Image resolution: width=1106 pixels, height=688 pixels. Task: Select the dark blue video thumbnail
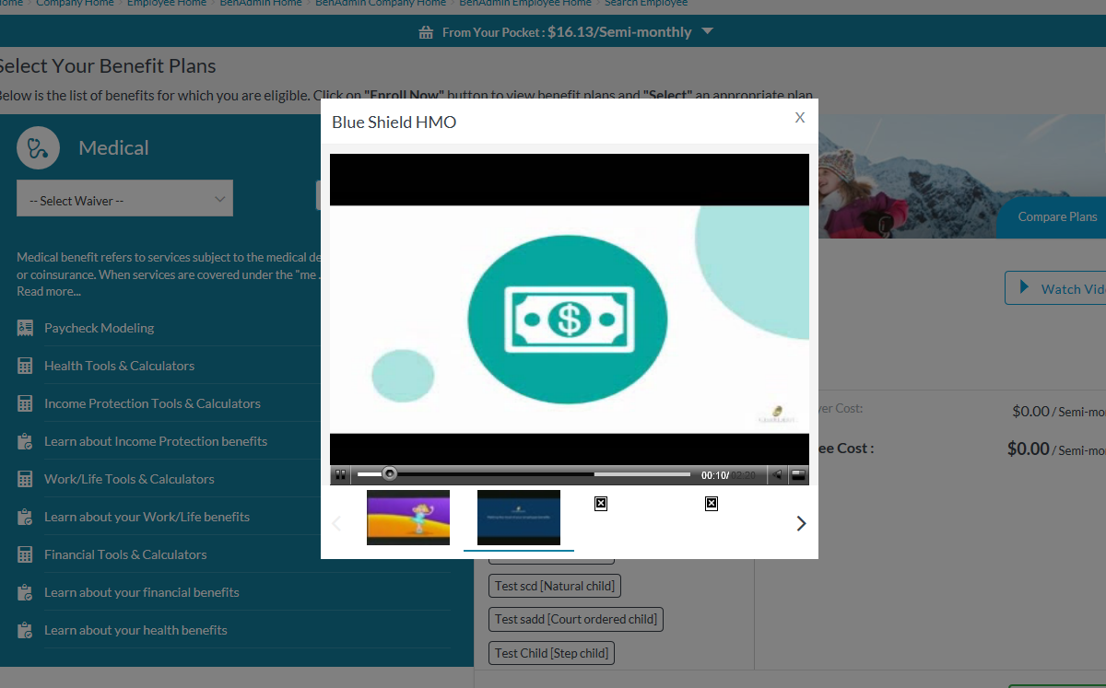[x=519, y=518]
